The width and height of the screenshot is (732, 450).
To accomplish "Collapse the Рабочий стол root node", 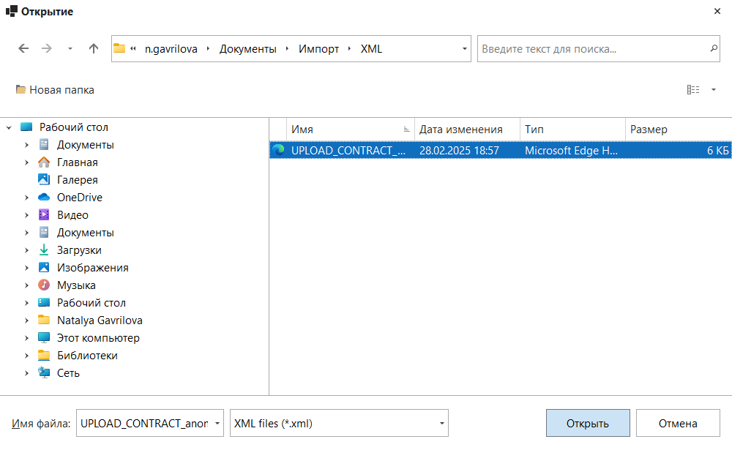I will (x=9, y=127).
